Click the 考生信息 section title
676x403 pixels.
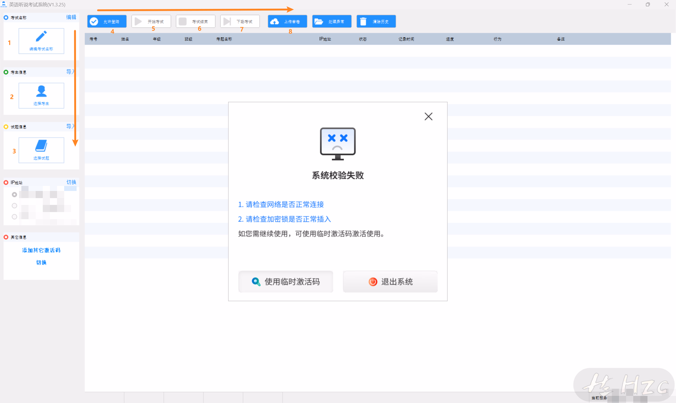coord(18,72)
